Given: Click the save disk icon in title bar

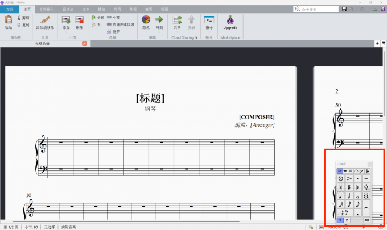Looking at the screenshot, I should point(344,9).
